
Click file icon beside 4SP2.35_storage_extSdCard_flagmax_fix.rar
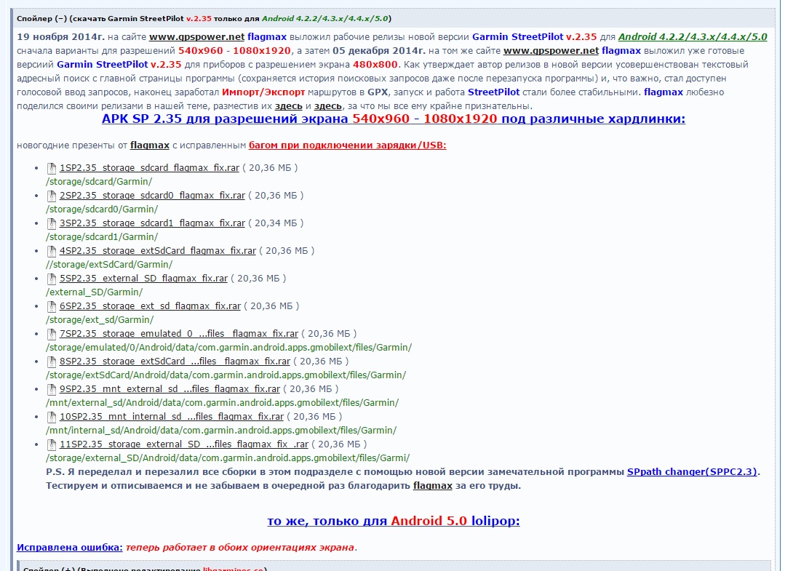coord(51,251)
